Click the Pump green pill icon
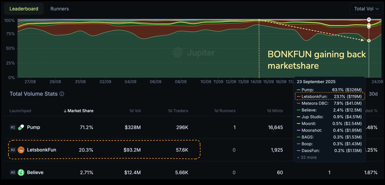Screen dimensions: 385x185 [21, 127]
